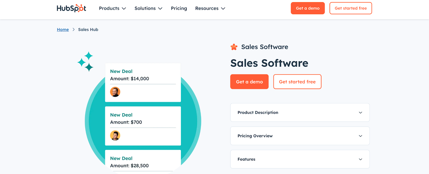The image size is (429, 174).
Task: Click the New Deal $28,500 card
Action: [x=143, y=162]
